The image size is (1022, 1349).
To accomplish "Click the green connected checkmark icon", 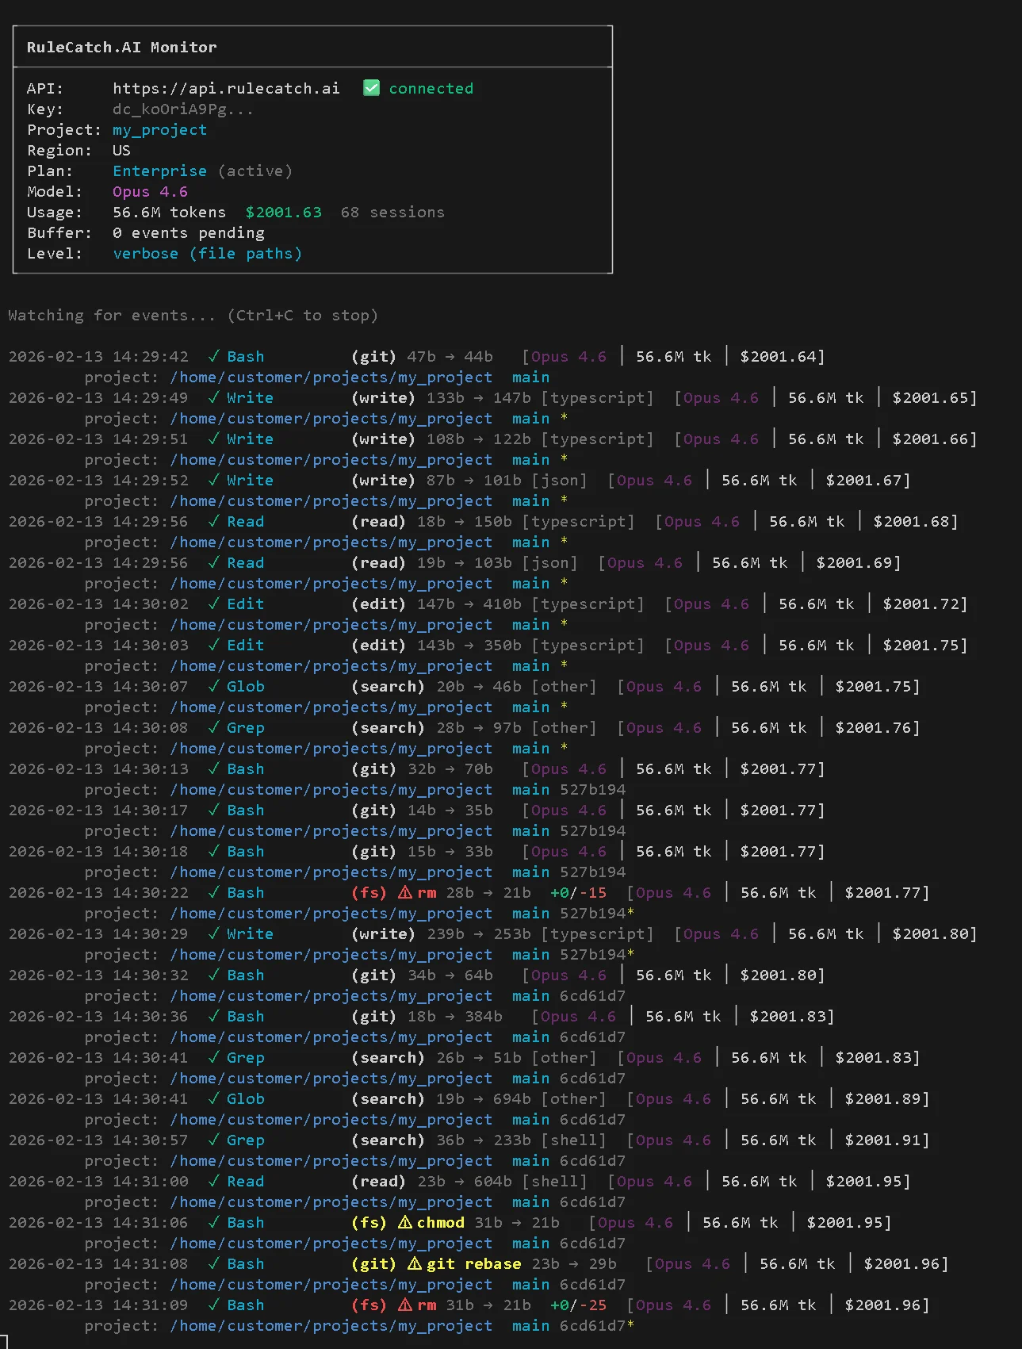I will point(371,88).
